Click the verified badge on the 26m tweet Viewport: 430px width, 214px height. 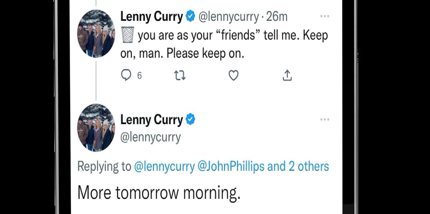pyautogui.click(x=190, y=16)
